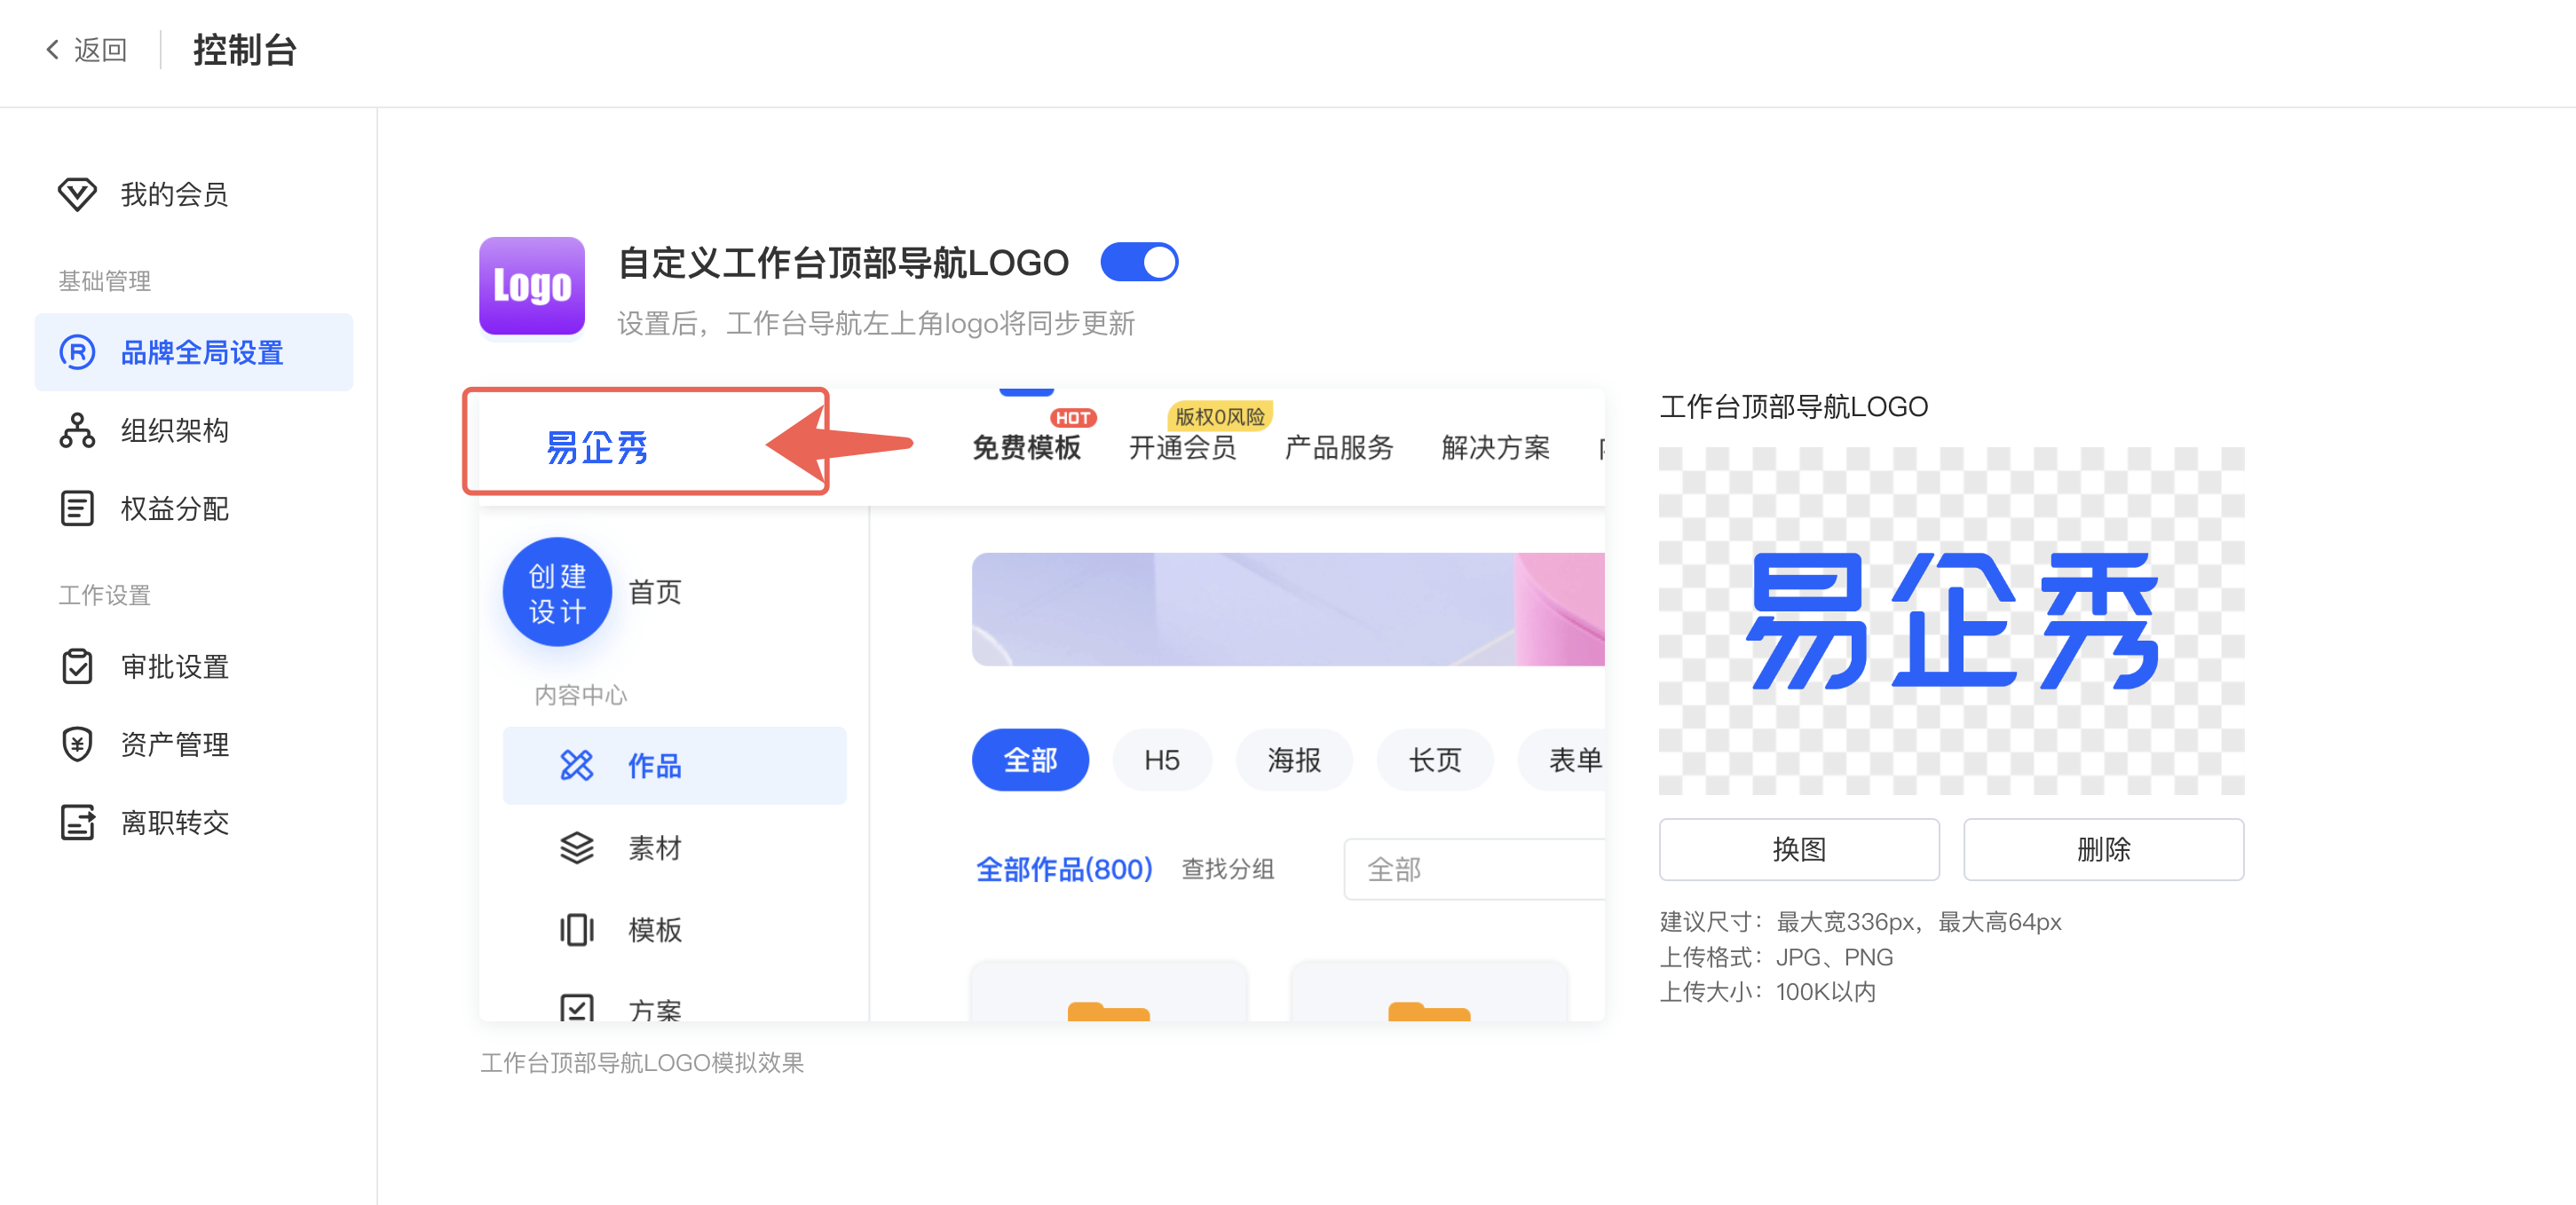Click the blue 创建设计 circle button
2576x1205 pixels.
click(x=556, y=592)
